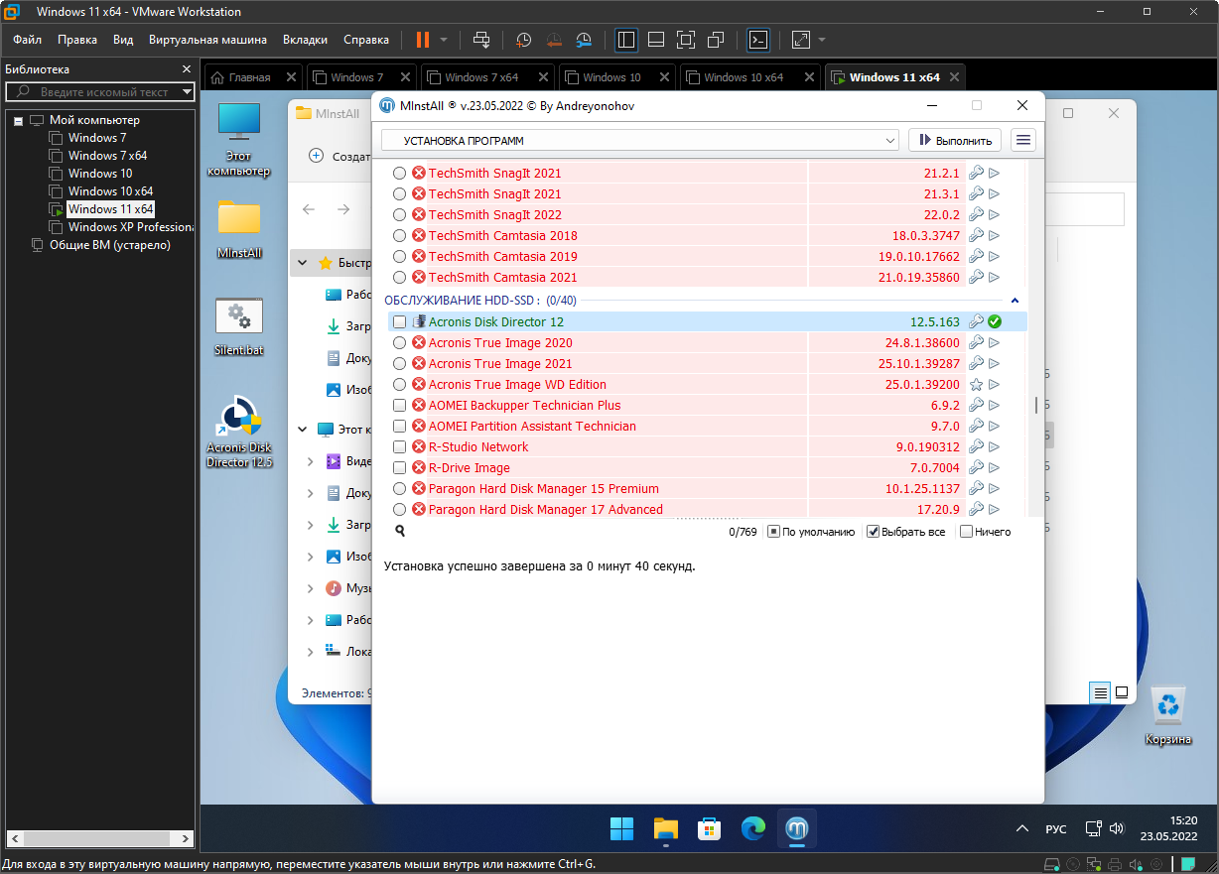Select the Acronis True Image 2021 radio button
Image resolution: width=1219 pixels, height=874 pixels.
coord(399,364)
